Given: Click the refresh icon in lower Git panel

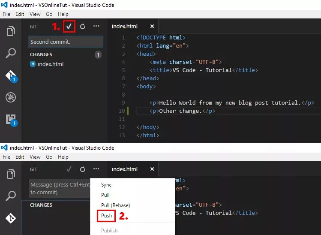Looking at the screenshot, I should pyautogui.click(x=83, y=169).
